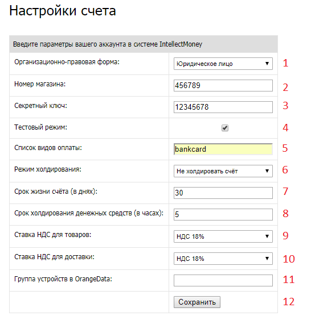Click the Срок холдирования денежных средств field
Image resolution: width=311 pixels, height=316 pixels.
click(x=223, y=214)
